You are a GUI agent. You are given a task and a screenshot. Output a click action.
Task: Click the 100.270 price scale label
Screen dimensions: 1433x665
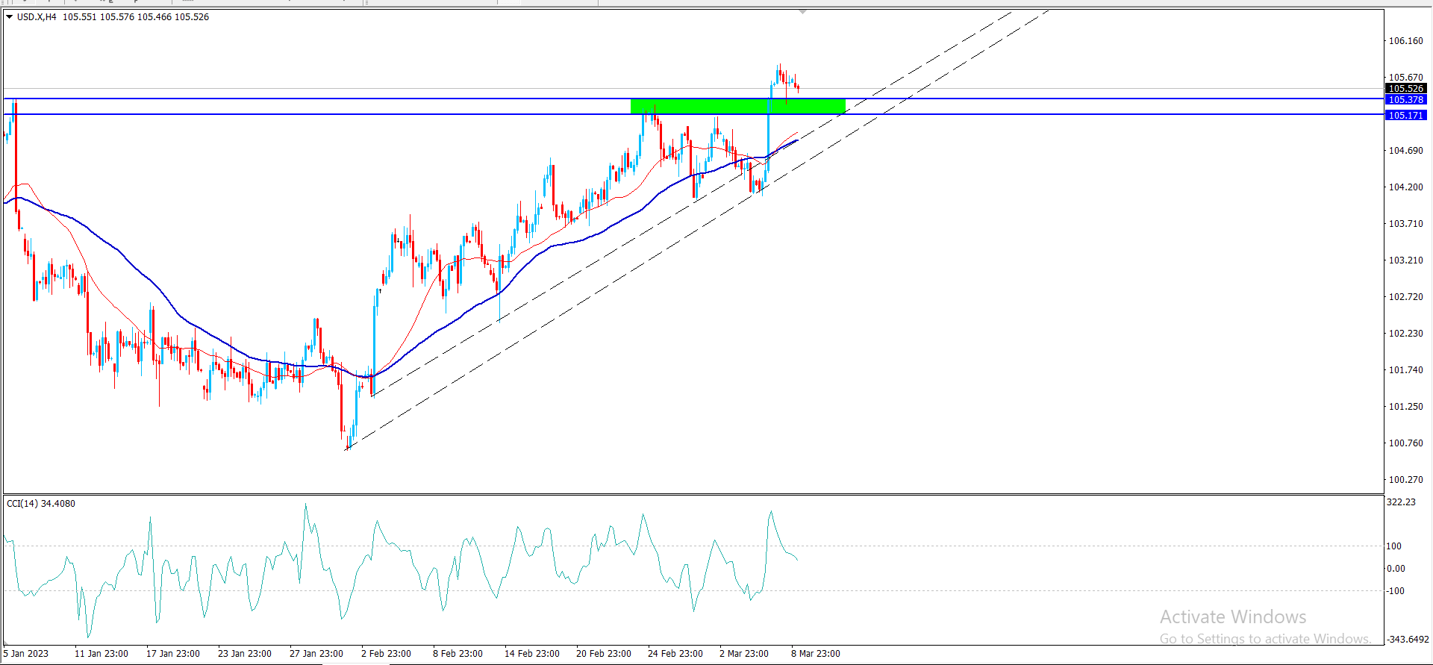[x=1405, y=480]
